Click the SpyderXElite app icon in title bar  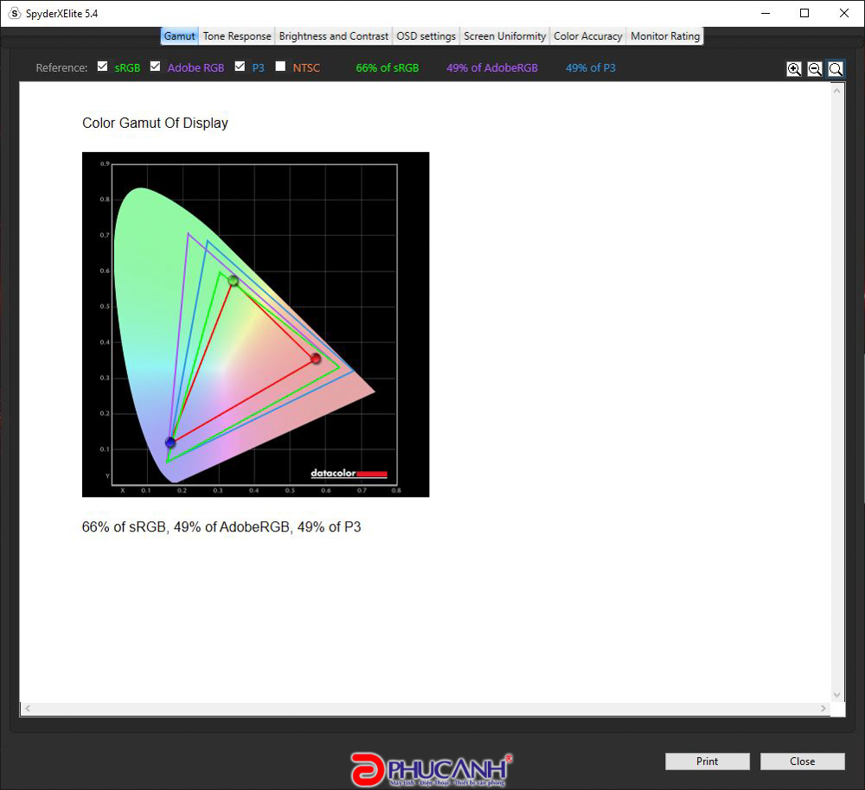[14, 13]
